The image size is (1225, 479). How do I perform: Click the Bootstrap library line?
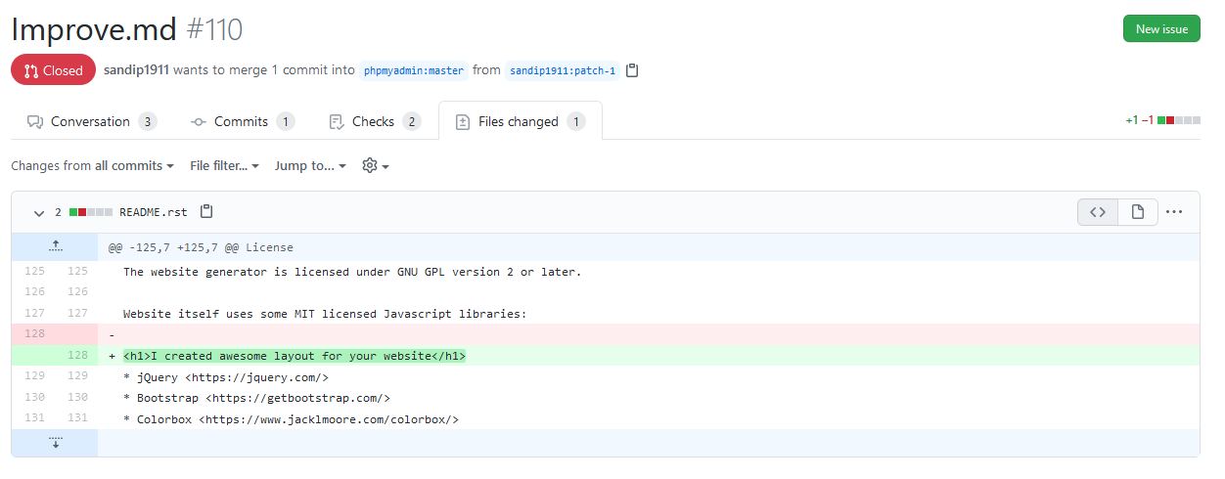(257, 399)
